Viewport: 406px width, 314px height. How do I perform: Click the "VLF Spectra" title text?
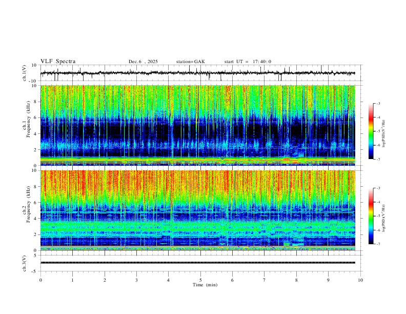pyautogui.click(x=58, y=62)
